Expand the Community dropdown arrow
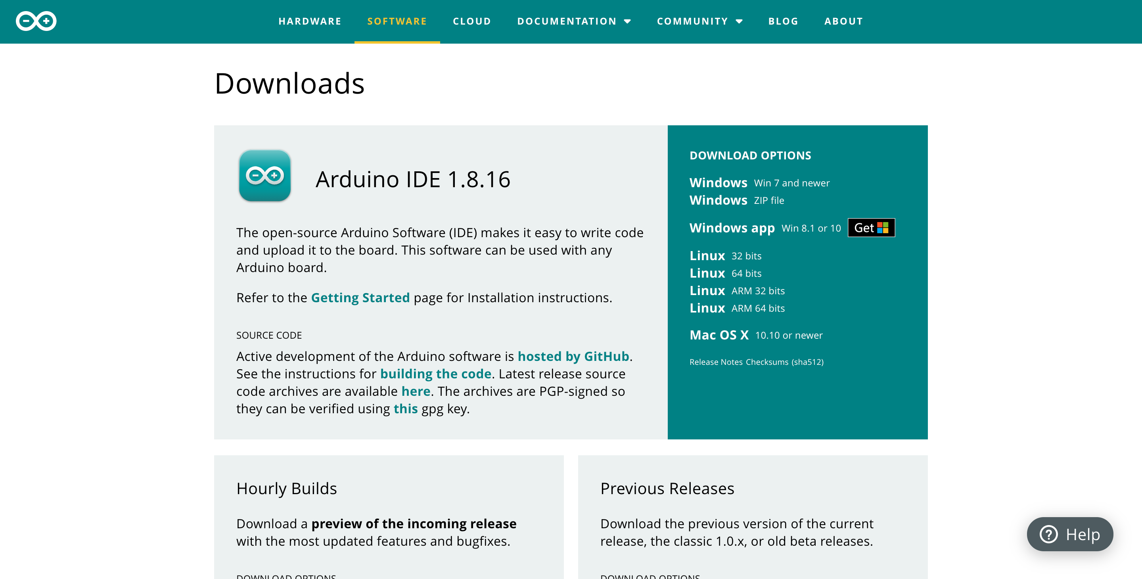 [x=739, y=21]
